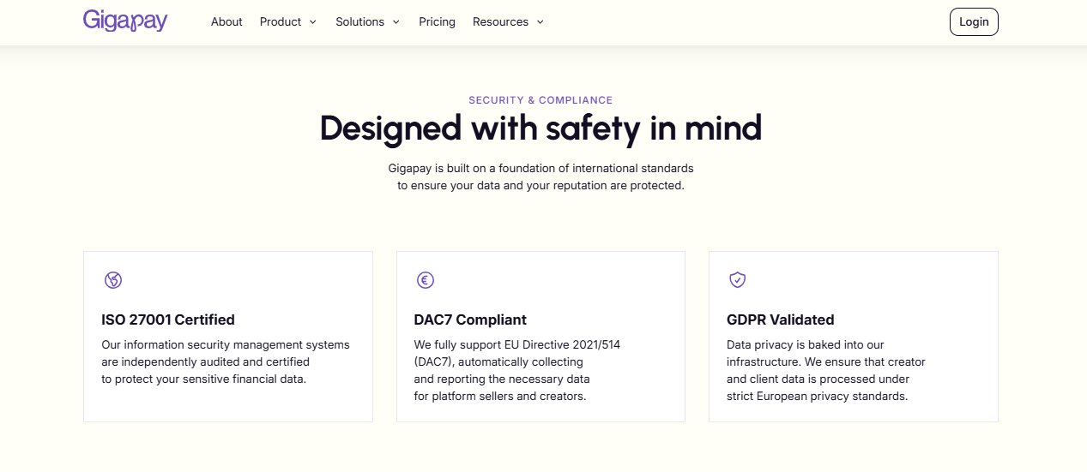
Task: Select the DAC7 Compliant heading
Action: pos(470,320)
